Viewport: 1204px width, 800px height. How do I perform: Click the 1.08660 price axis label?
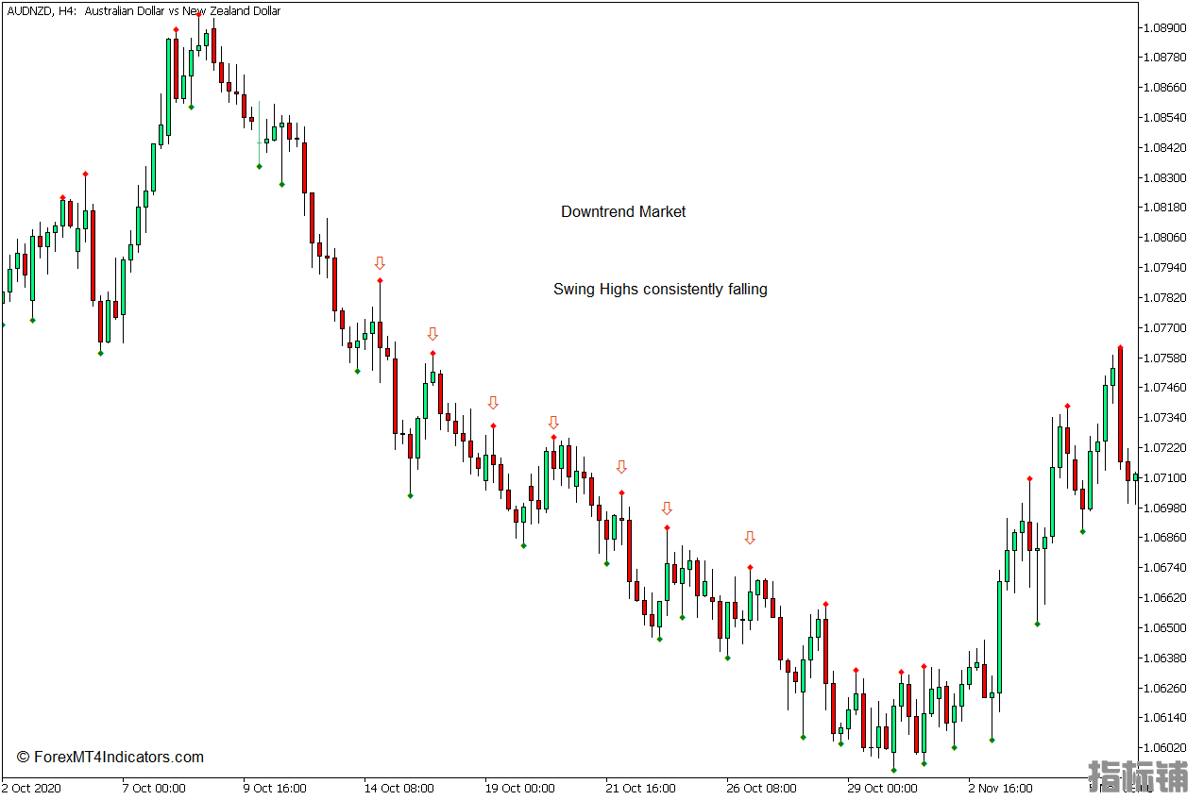pyautogui.click(x=1164, y=88)
